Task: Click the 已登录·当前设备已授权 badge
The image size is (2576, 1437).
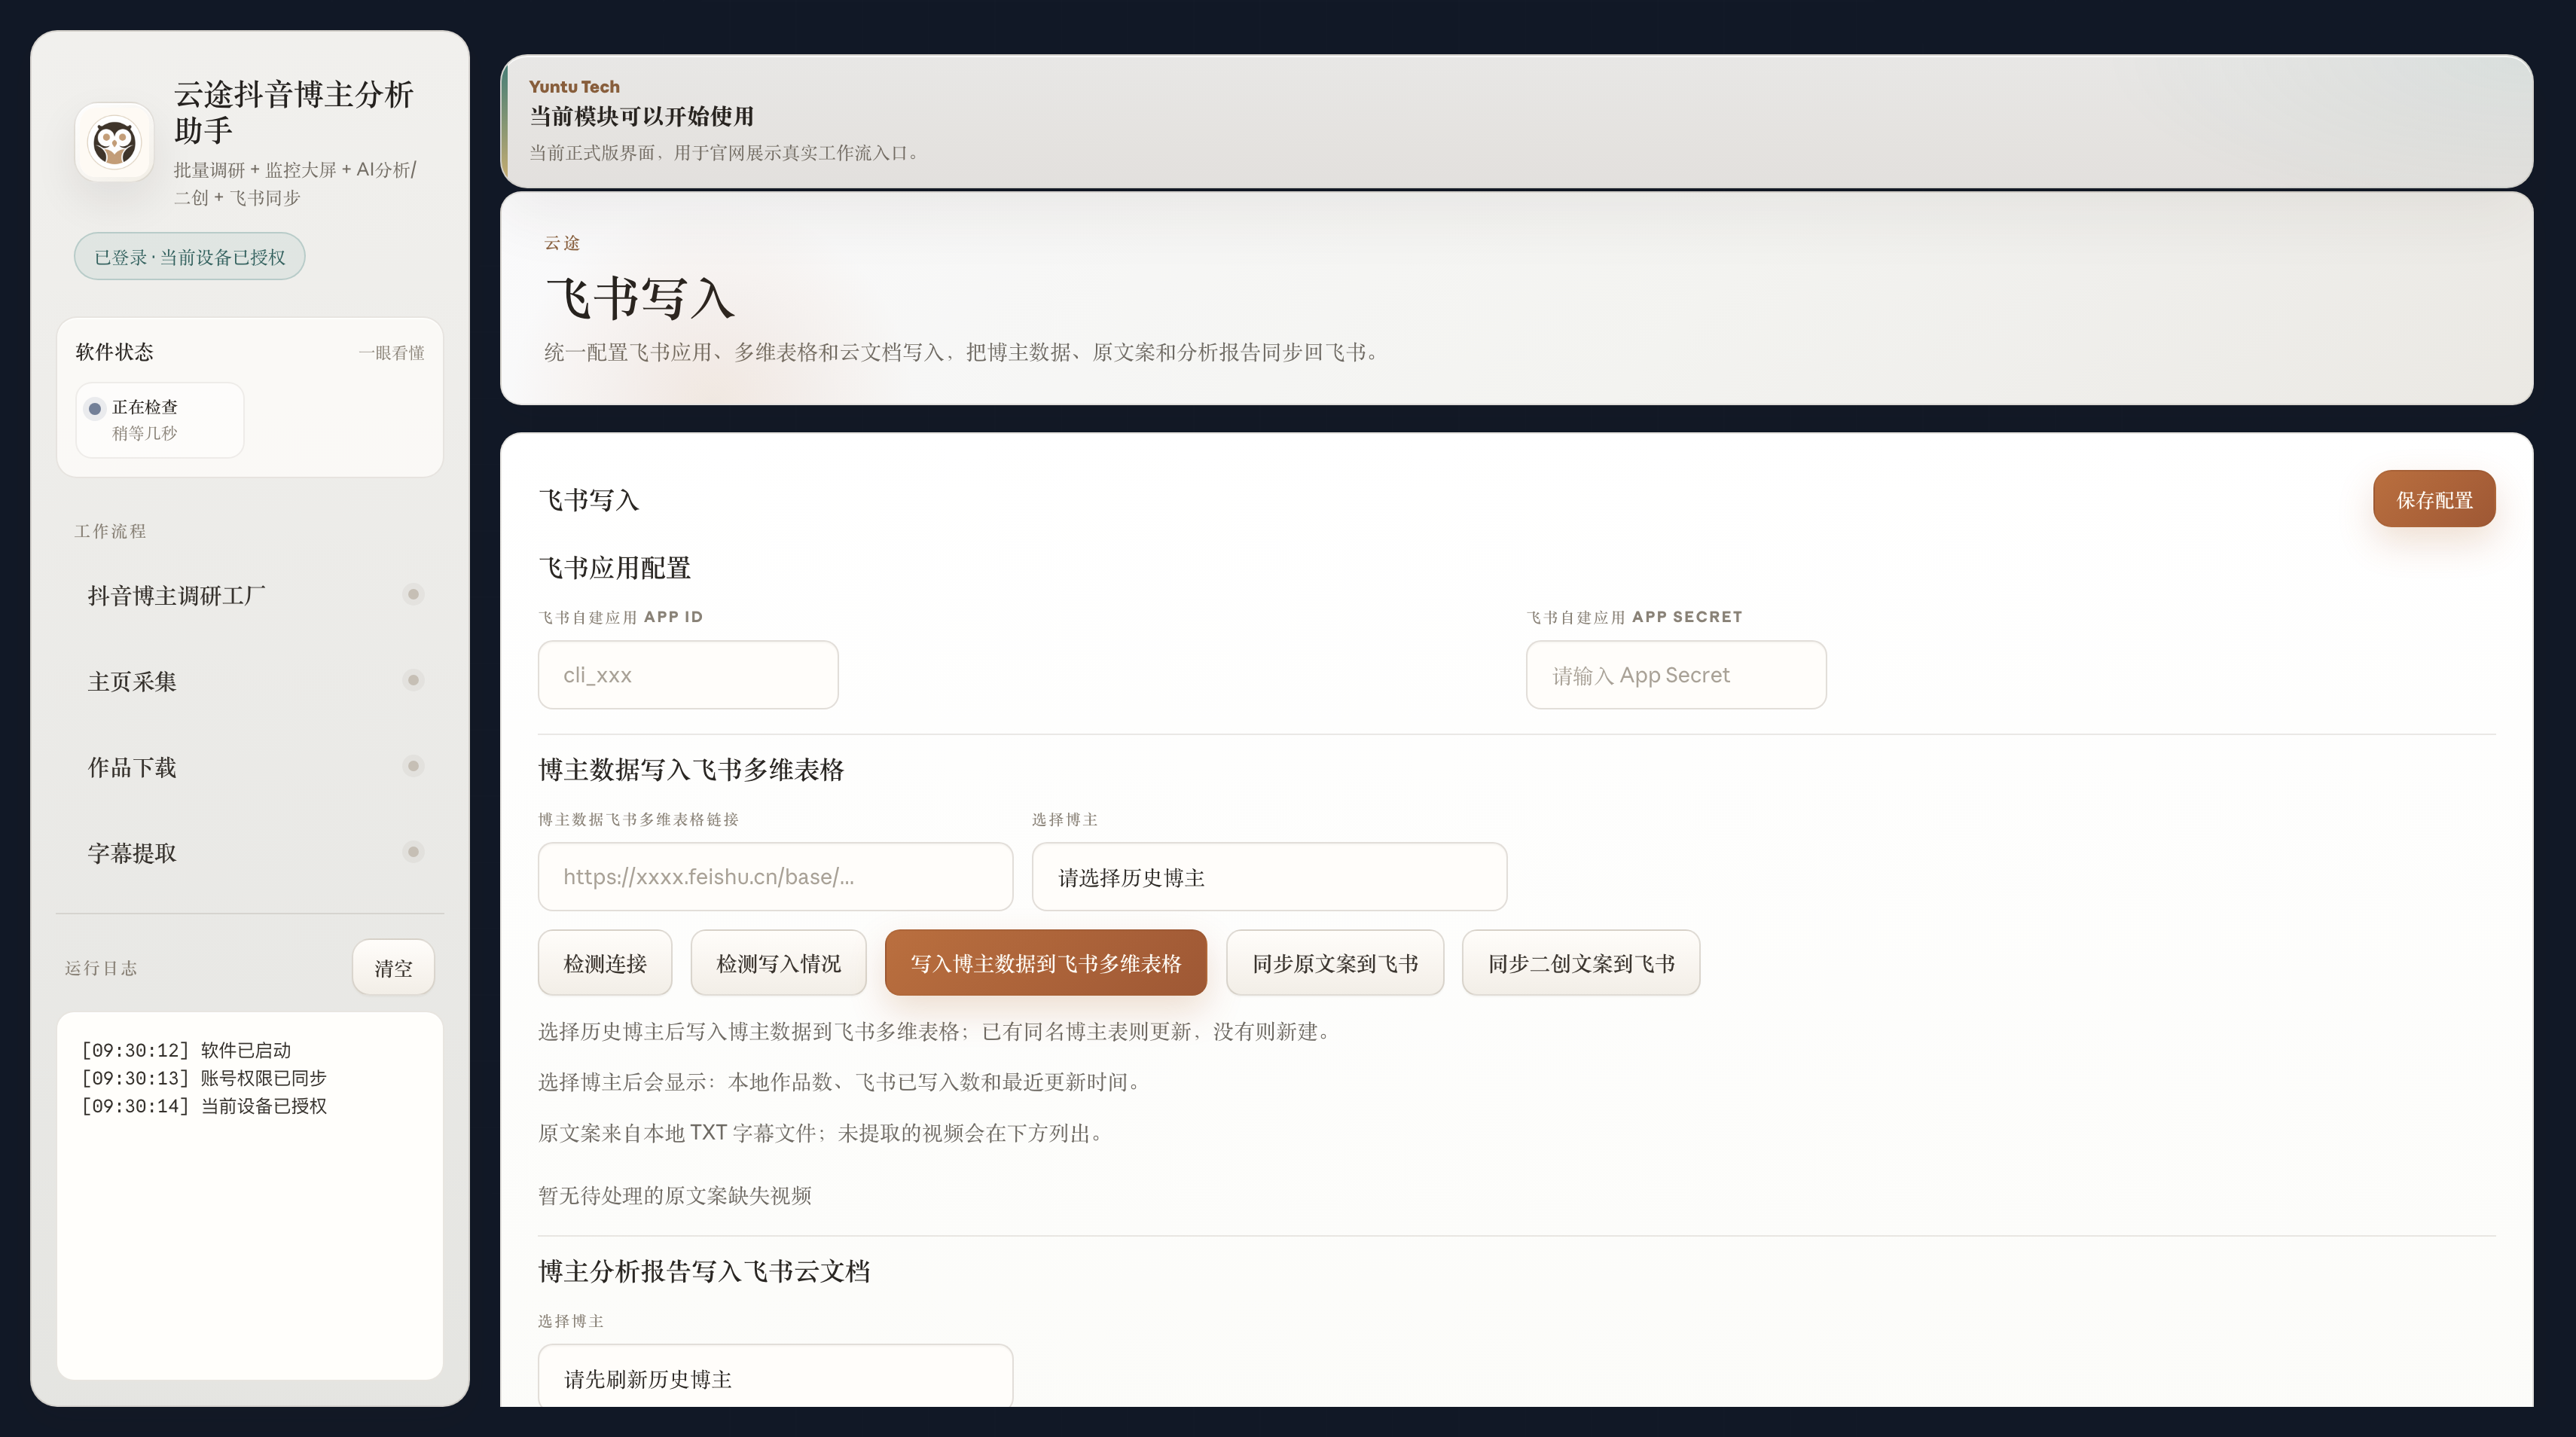Action: click(189, 257)
